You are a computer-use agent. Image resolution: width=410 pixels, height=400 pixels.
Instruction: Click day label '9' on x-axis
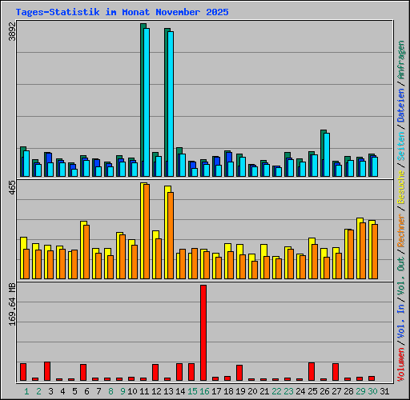[x=123, y=391]
